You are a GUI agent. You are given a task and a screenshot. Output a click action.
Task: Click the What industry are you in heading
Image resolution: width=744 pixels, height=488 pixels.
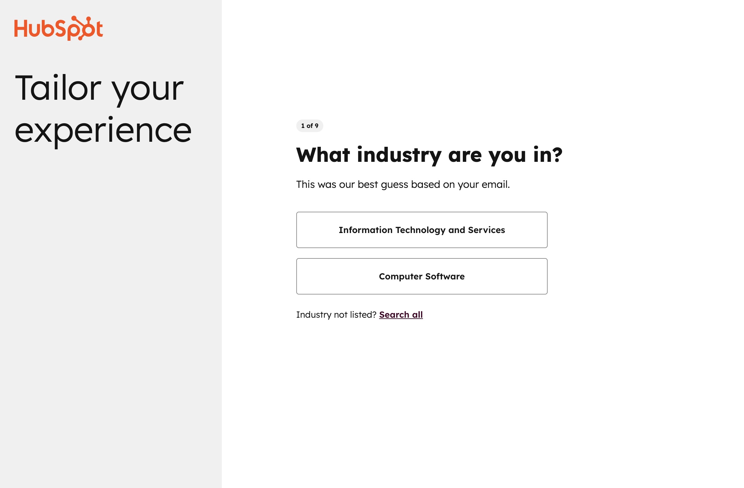point(429,155)
